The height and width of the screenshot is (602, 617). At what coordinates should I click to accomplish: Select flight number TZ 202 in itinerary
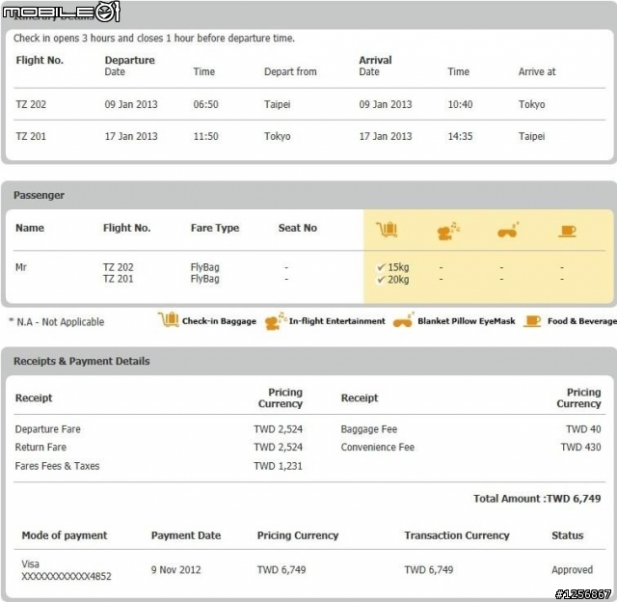pyautogui.click(x=31, y=104)
